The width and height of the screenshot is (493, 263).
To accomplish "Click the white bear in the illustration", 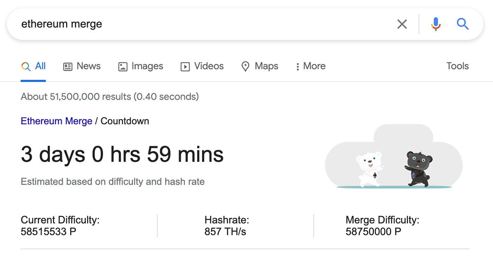I will 369,169.
